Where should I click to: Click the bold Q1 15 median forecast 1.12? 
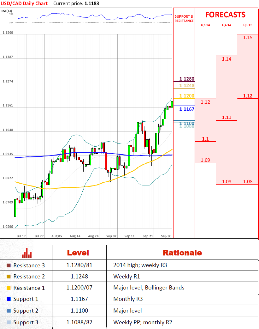click(248, 96)
